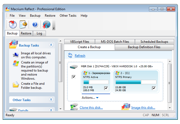
Task: Click the MBR Disk 1 hard drive icon
Action: [x=74, y=67]
